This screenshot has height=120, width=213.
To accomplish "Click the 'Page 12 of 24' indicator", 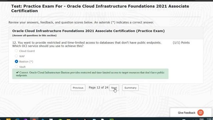I will coord(99,87).
